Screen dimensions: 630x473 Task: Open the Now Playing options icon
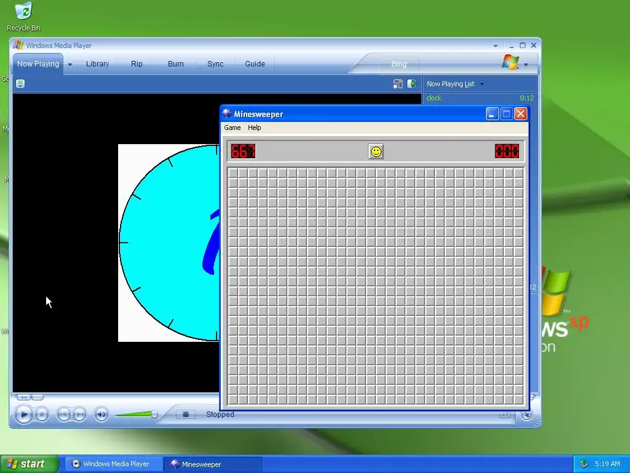click(x=20, y=83)
